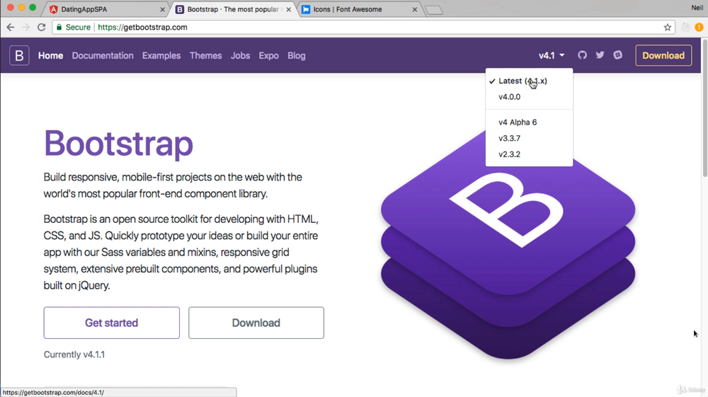Open Examples link
This screenshot has width=708, height=397.
point(161,55)
